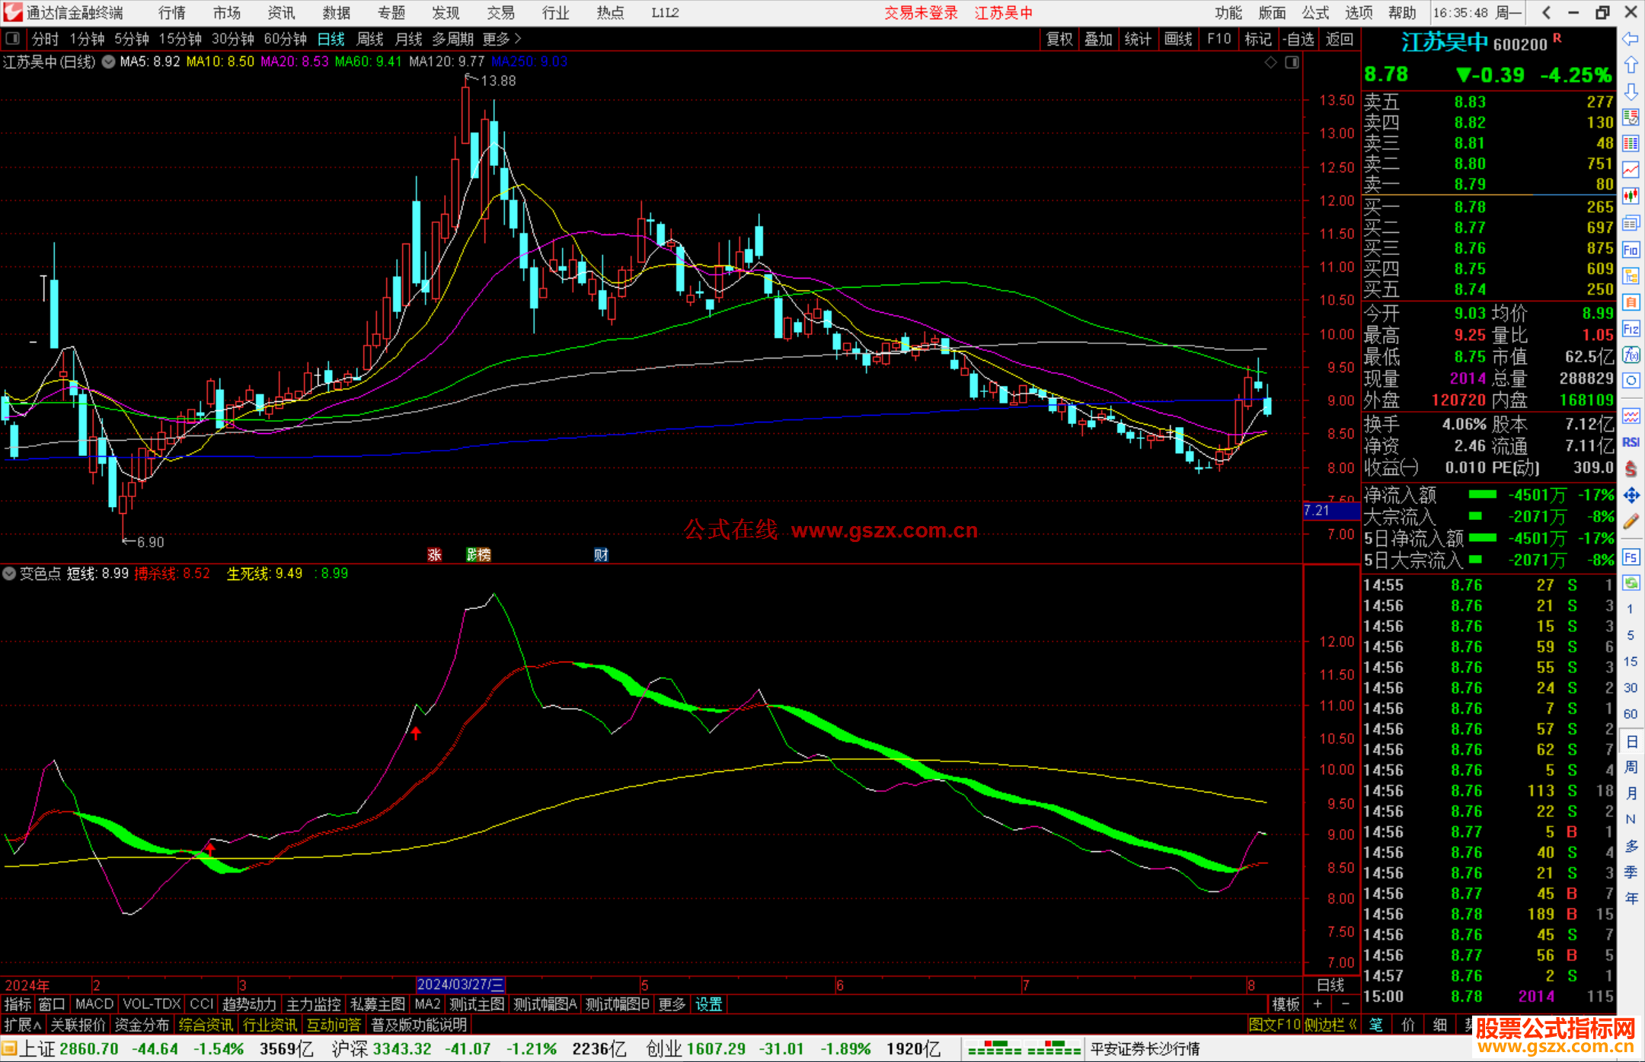Open the f(x) formula sidebar icon

click(1631, 355)
